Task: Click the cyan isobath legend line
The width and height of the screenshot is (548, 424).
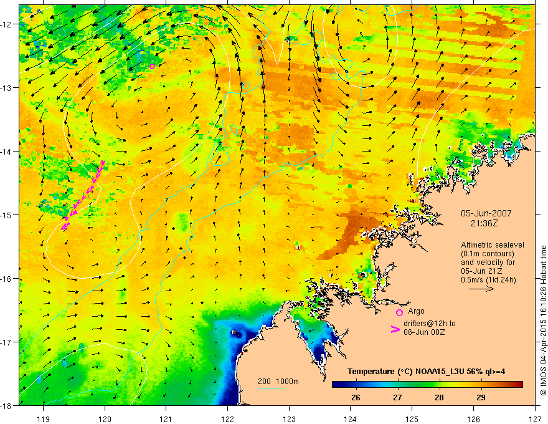Action: 270,388
